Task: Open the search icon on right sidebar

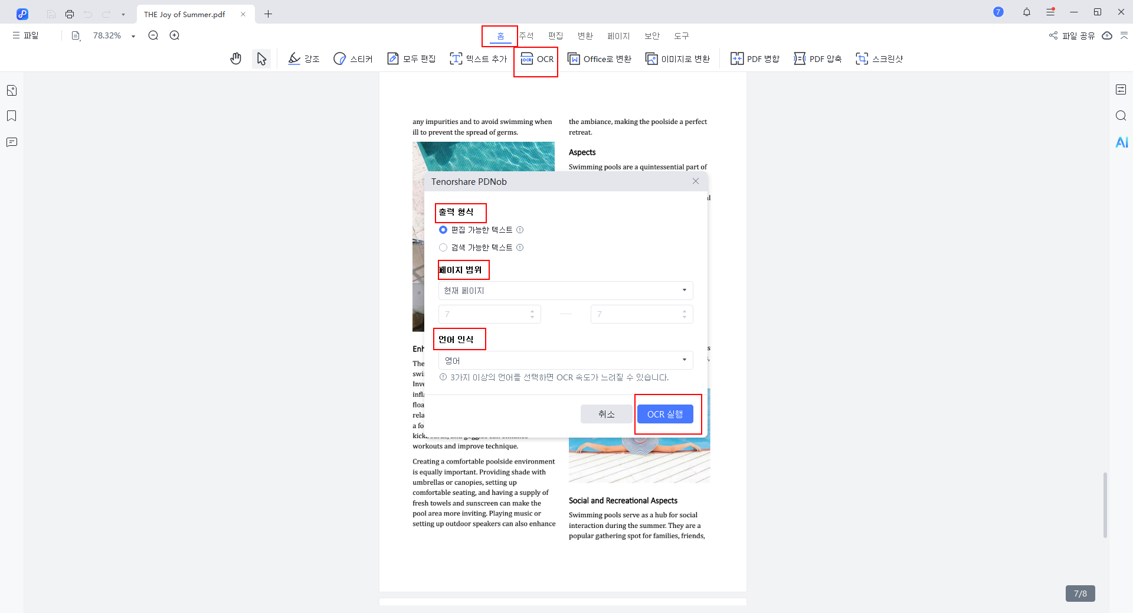Action: [1121, 116]
